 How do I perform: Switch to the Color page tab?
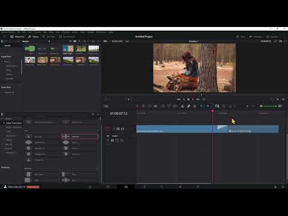click(x=161, y=187)
